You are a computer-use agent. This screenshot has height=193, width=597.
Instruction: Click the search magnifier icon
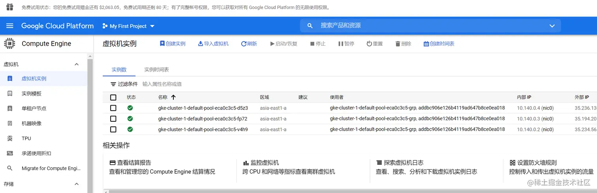(310, 26)
